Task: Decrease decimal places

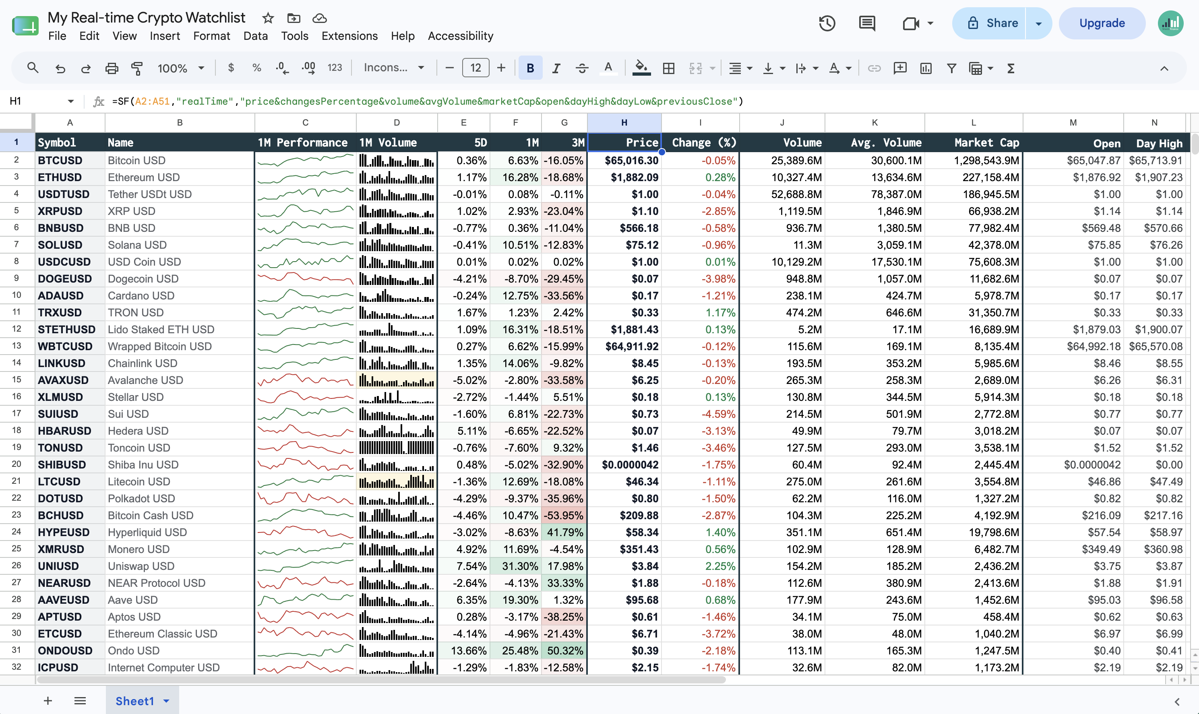Action: point(282,68)
